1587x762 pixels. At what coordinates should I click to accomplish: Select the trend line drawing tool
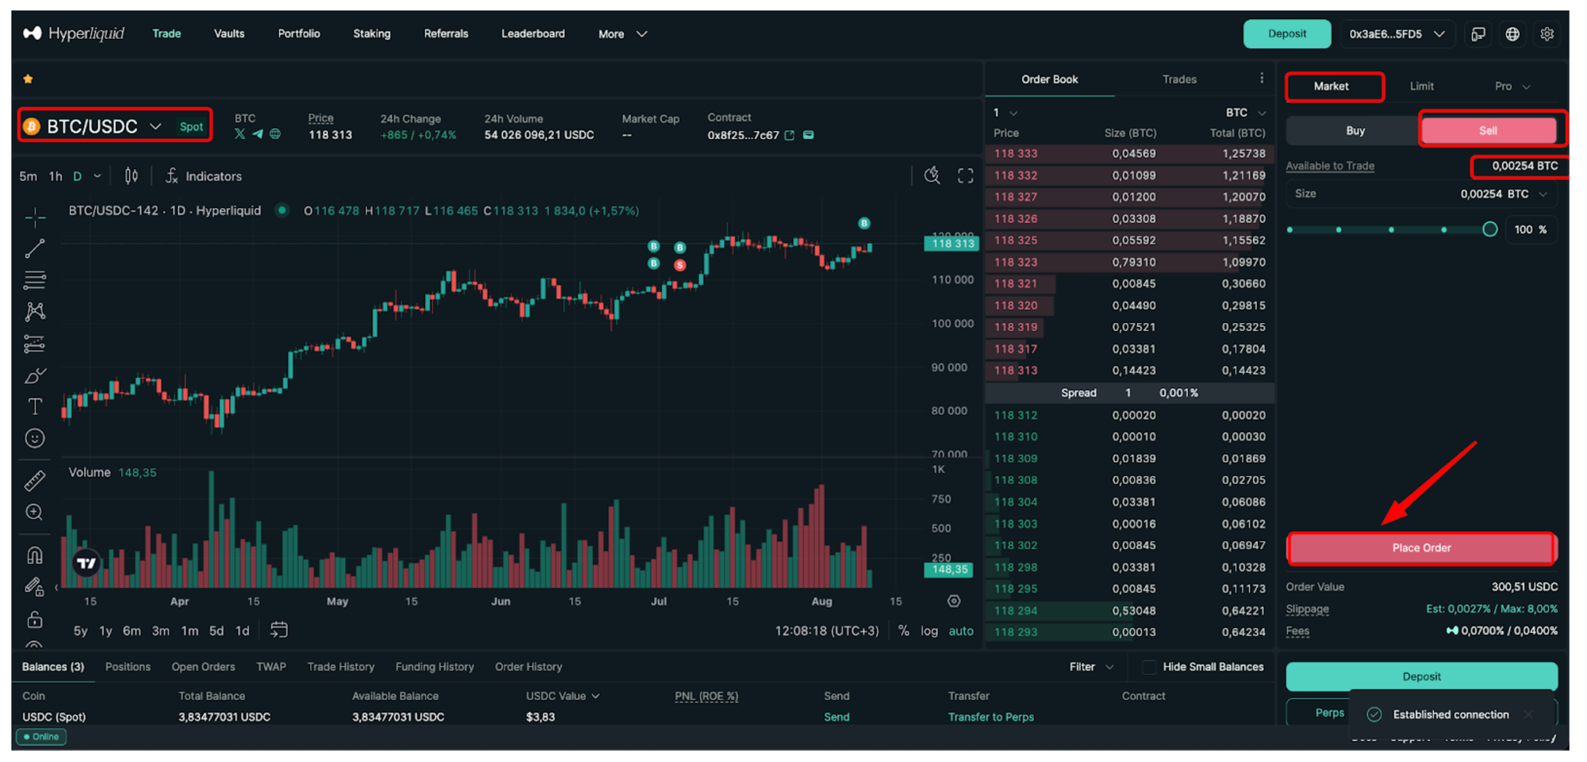point(35,248)
